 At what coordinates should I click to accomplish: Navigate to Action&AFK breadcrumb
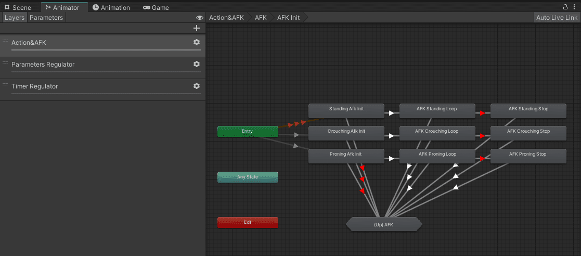[226, 18]
